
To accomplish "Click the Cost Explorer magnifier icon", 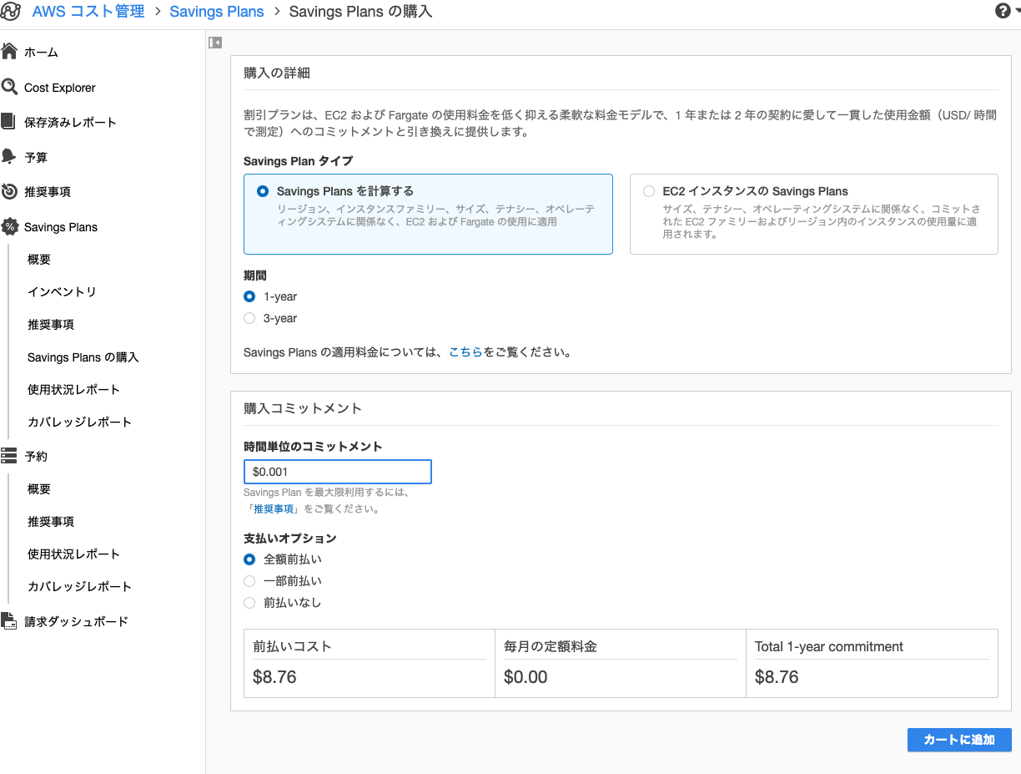I will (x=9, y=87).
